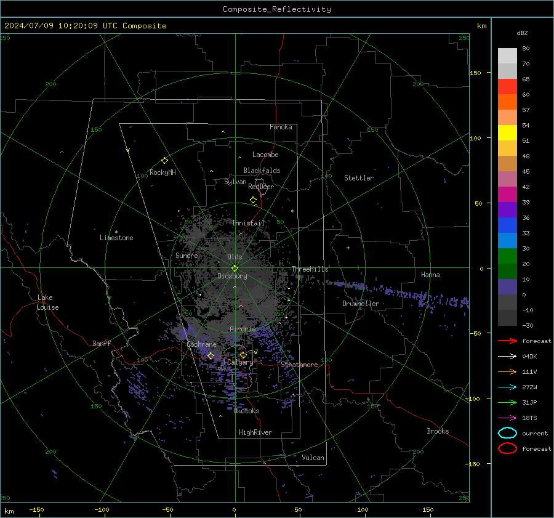This screenshot has width=554, height=518.
Task: Click the red forecast ellipse legend icon
Action: click(x=507, y=448)
